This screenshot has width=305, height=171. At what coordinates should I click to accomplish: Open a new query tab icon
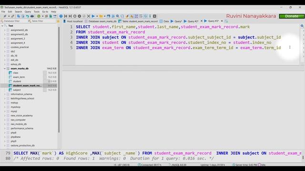tap(226, 21)
